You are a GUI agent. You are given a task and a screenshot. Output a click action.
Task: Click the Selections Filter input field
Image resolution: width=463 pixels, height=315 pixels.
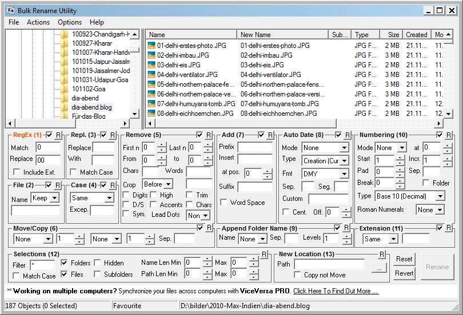43,265
